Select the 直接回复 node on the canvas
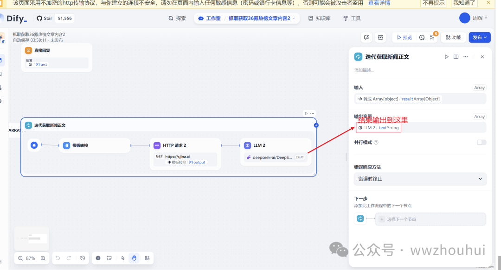Image resolution: width=501 pixels, height=270 pixels. [x=57, y=57]
